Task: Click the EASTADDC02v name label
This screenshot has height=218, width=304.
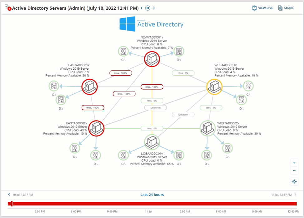Action: click(x=76, y=123)
